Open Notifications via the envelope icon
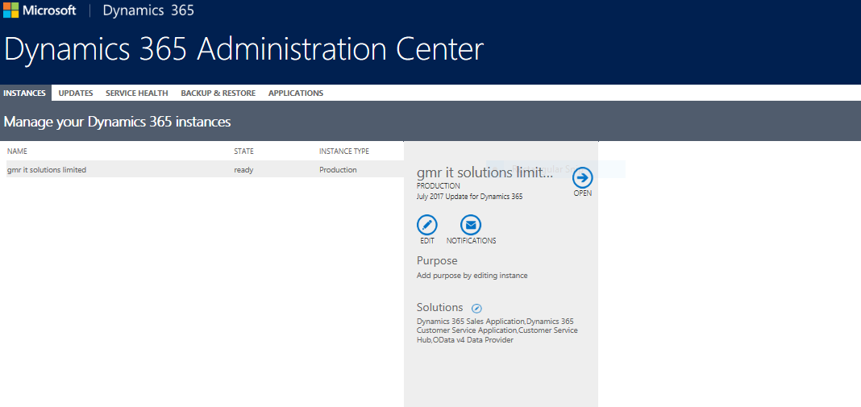Screen dimensions: 861x407 (471, 225)
